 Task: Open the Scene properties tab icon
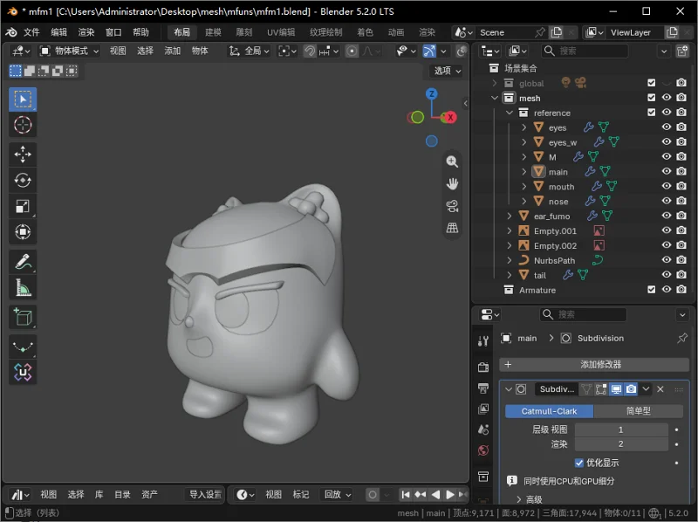(x=483, y=429)
